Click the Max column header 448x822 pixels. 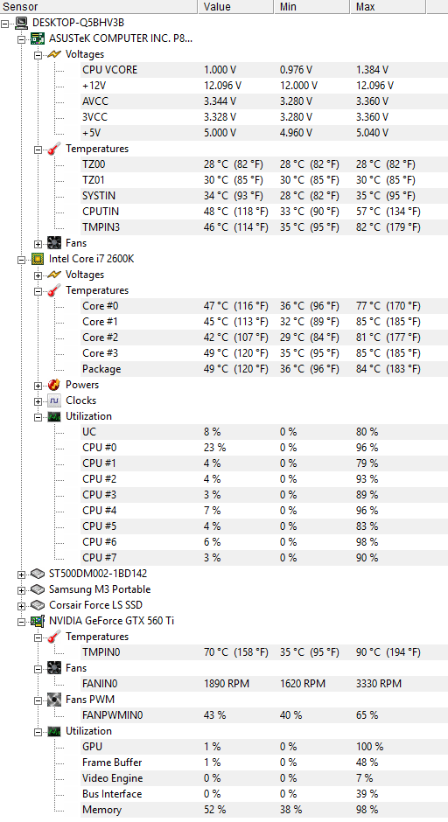coord(388,7)
